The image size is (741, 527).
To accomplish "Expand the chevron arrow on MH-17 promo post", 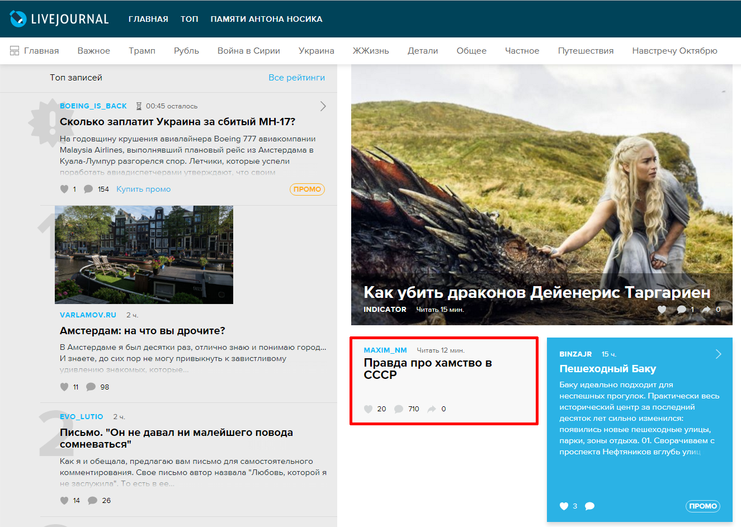I will point(323,106).
